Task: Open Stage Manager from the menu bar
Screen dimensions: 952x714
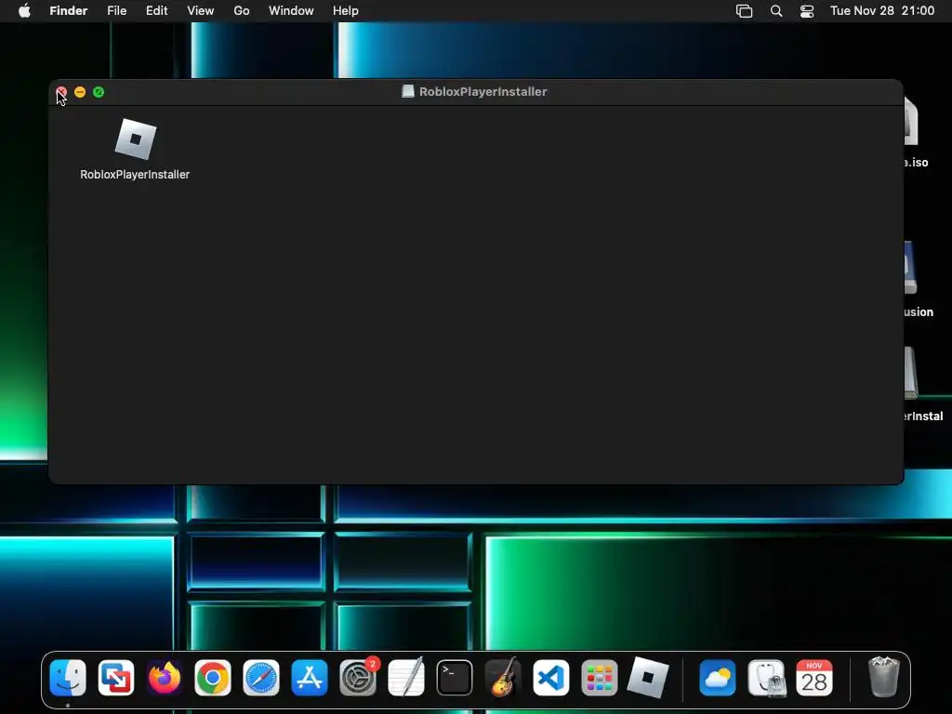Action: (745, 11)
